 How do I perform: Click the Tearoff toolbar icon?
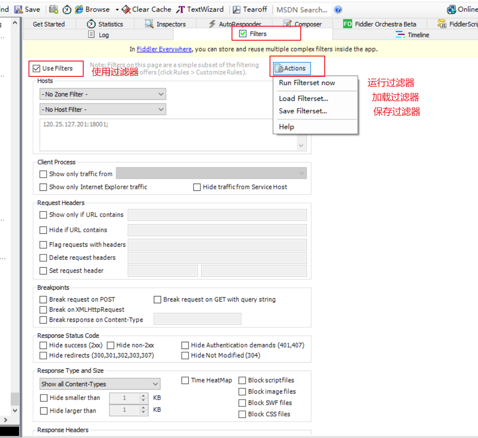[237, 9]
